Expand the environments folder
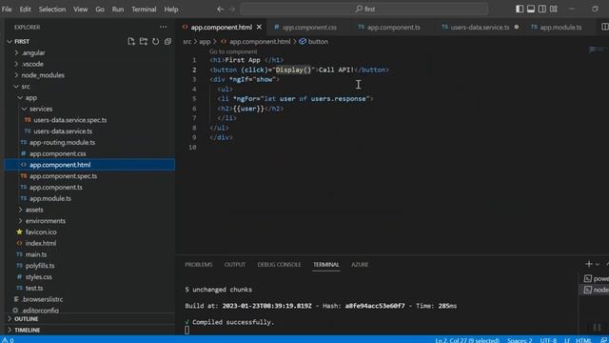Image resolution: width=609 pixels, height=343 pixels. pyautogui.click(x=46, y=221)
